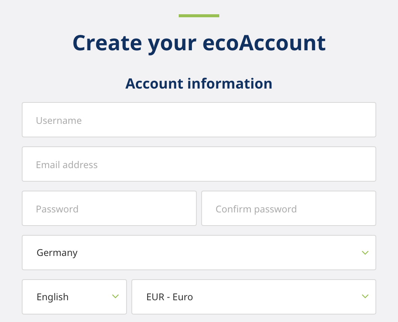
Task: Open the EUR - Euro currency dropdown
Action: (253, 297)
